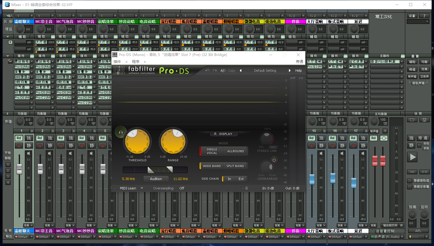This screenshot has width=434, height=246.
Task: Select SPLIT BAND processing
Action: [x=235, y=166]
